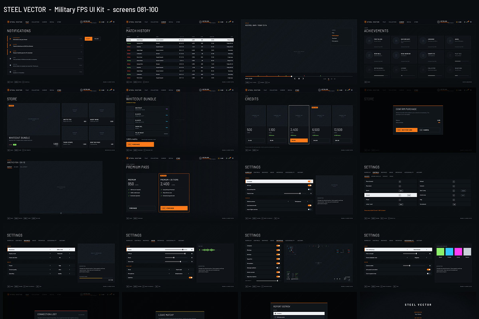
Task: Click the magenta Enemy color swatch
Action: (458, 252)
